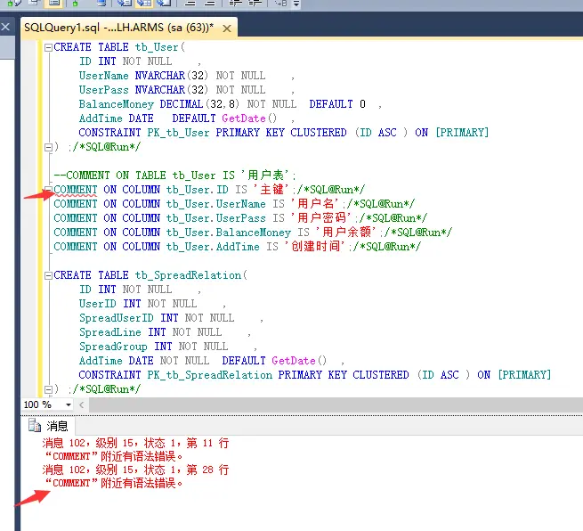Click COMMENT line for tb_User.BalanceMoney
Viewport: 583px width, 531px height.
(253, 233)
